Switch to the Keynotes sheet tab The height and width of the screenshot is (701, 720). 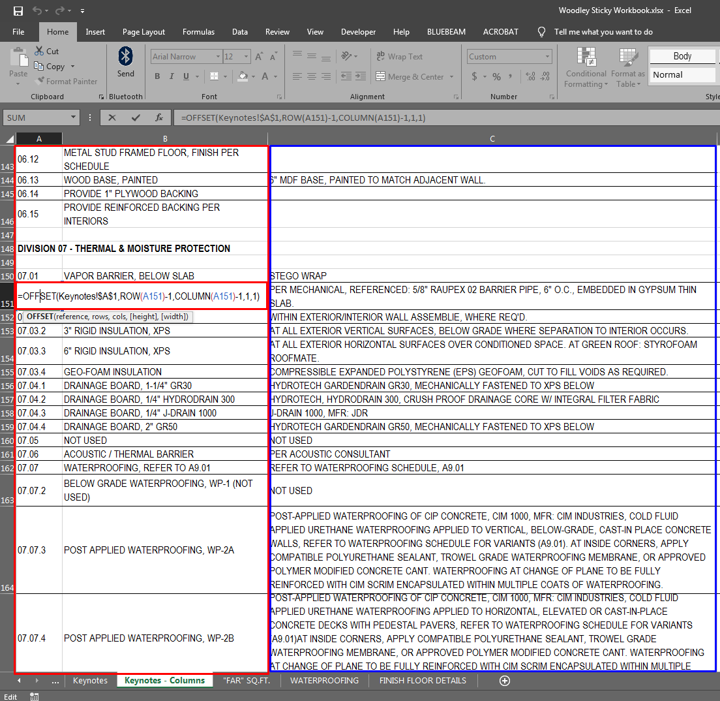(90, 681)
